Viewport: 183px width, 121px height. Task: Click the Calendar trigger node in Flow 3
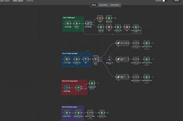67,88
